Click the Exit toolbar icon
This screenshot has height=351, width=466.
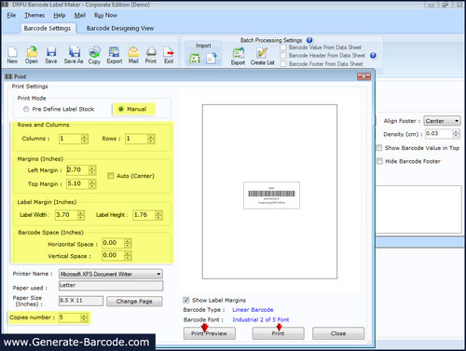coord(169,55)
